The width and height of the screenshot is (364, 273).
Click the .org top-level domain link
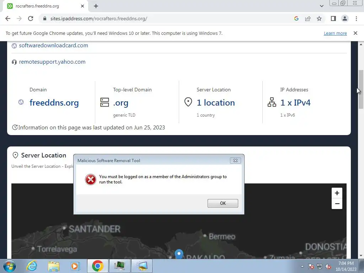click(121, 103)
